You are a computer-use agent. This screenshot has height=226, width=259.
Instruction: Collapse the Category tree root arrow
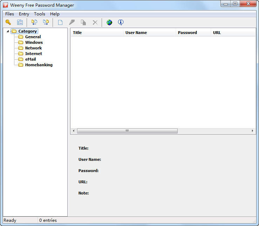tap(8, 31)
